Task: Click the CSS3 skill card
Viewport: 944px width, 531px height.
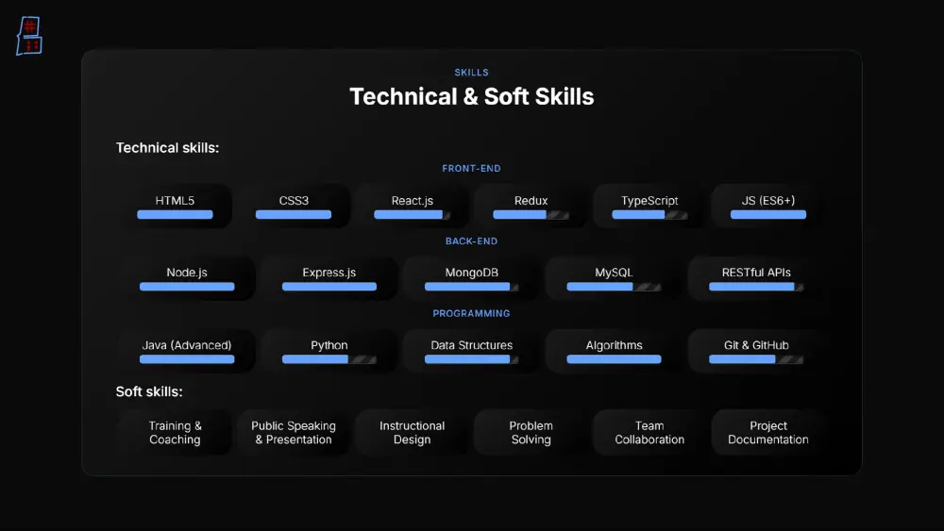Action: (x=294, y=207)
